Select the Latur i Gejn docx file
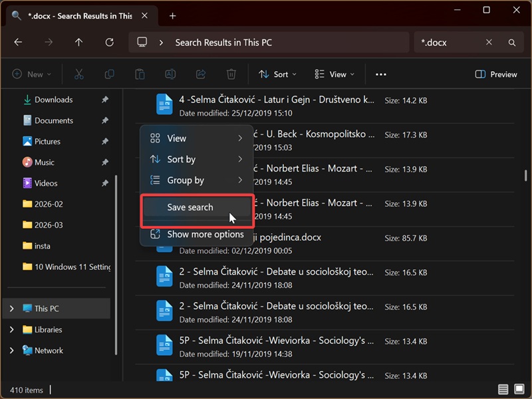This screenshot has height=399, width=532. point(325,106)
